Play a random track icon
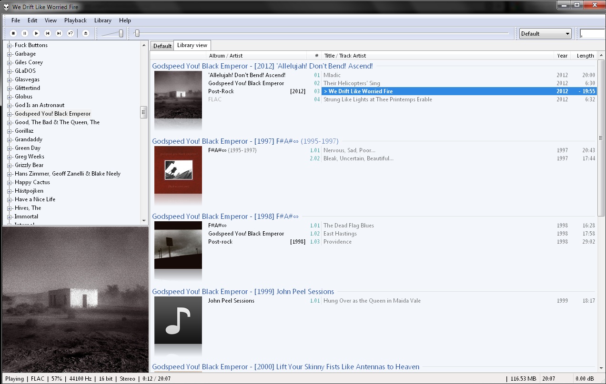The height and width of the screenshot is (384, 606). click(70, 33)
